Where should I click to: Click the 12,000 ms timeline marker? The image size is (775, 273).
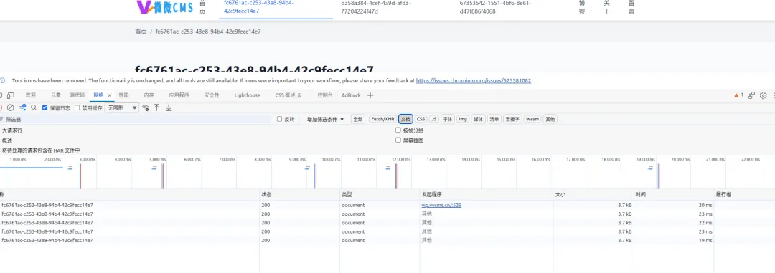click(x=400, y=160)
